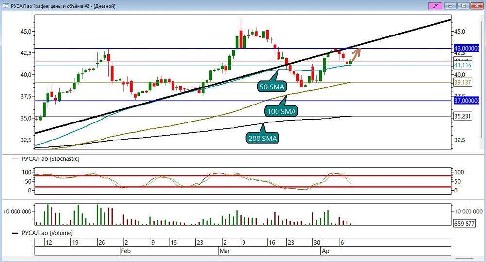Click the 39,137 moving average value tag
This screenshot has width=486, height=262.
[x=463, y=82]
